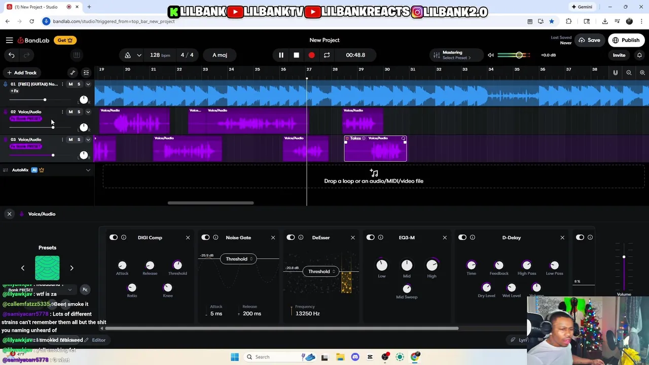Change the 128 bpm tempo
Image resolution: width=649 pixels, height=365 pixels.
tap(160, 55)
